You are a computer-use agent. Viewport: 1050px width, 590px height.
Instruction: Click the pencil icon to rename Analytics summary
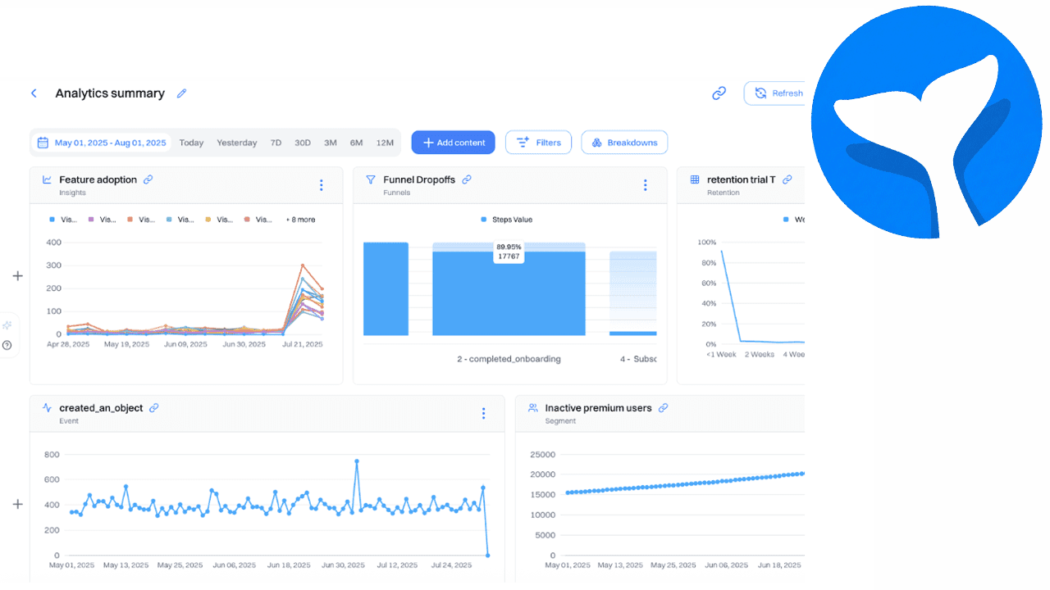tap(181, 93)
